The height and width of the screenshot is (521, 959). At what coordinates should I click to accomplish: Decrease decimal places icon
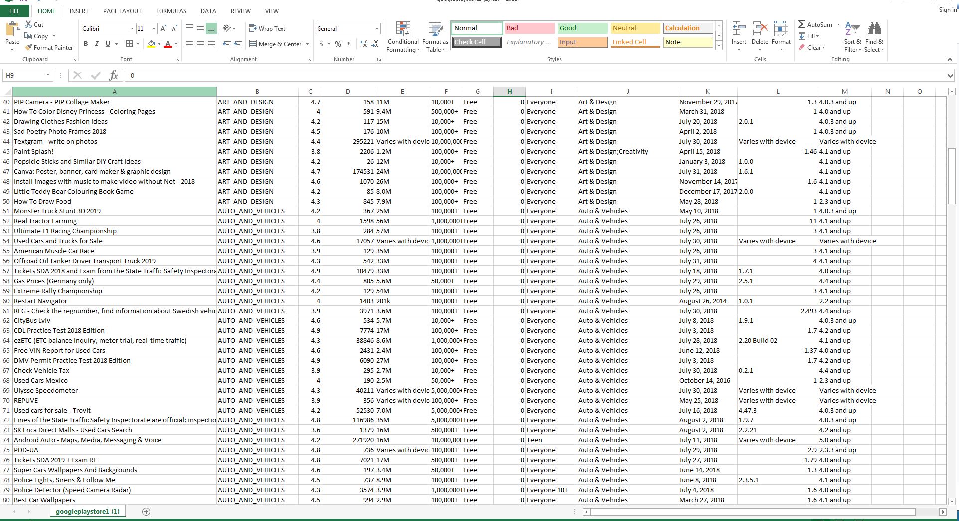click(x=375, y=44)
